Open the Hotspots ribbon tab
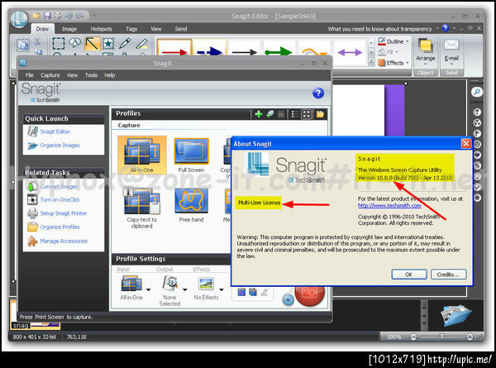The image size is (496, 368). 101,29
